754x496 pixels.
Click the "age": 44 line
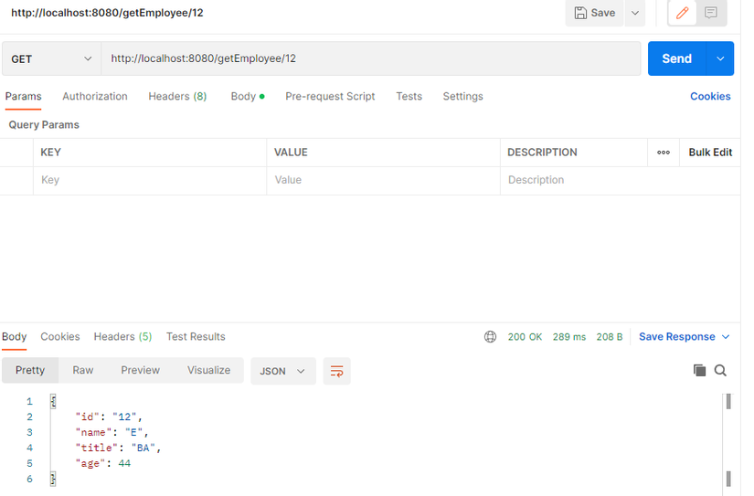click(x=103, y=463)
